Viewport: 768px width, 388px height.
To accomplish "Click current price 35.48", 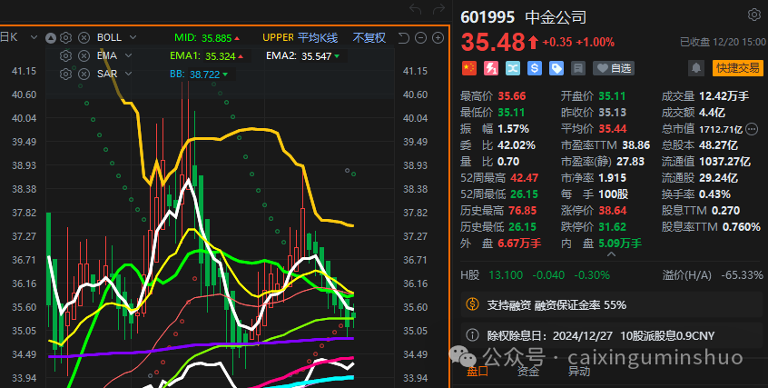I will [493, 42].
